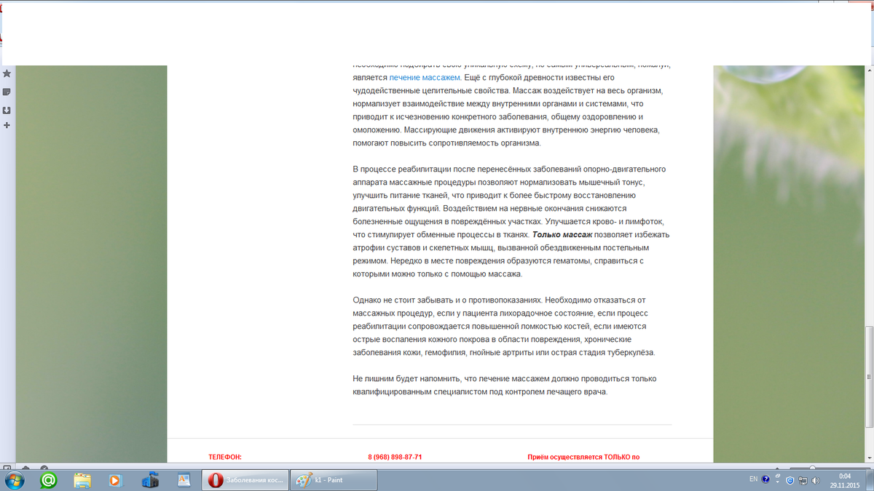Open Windows Explorer from the taskbar

point(82,480)
